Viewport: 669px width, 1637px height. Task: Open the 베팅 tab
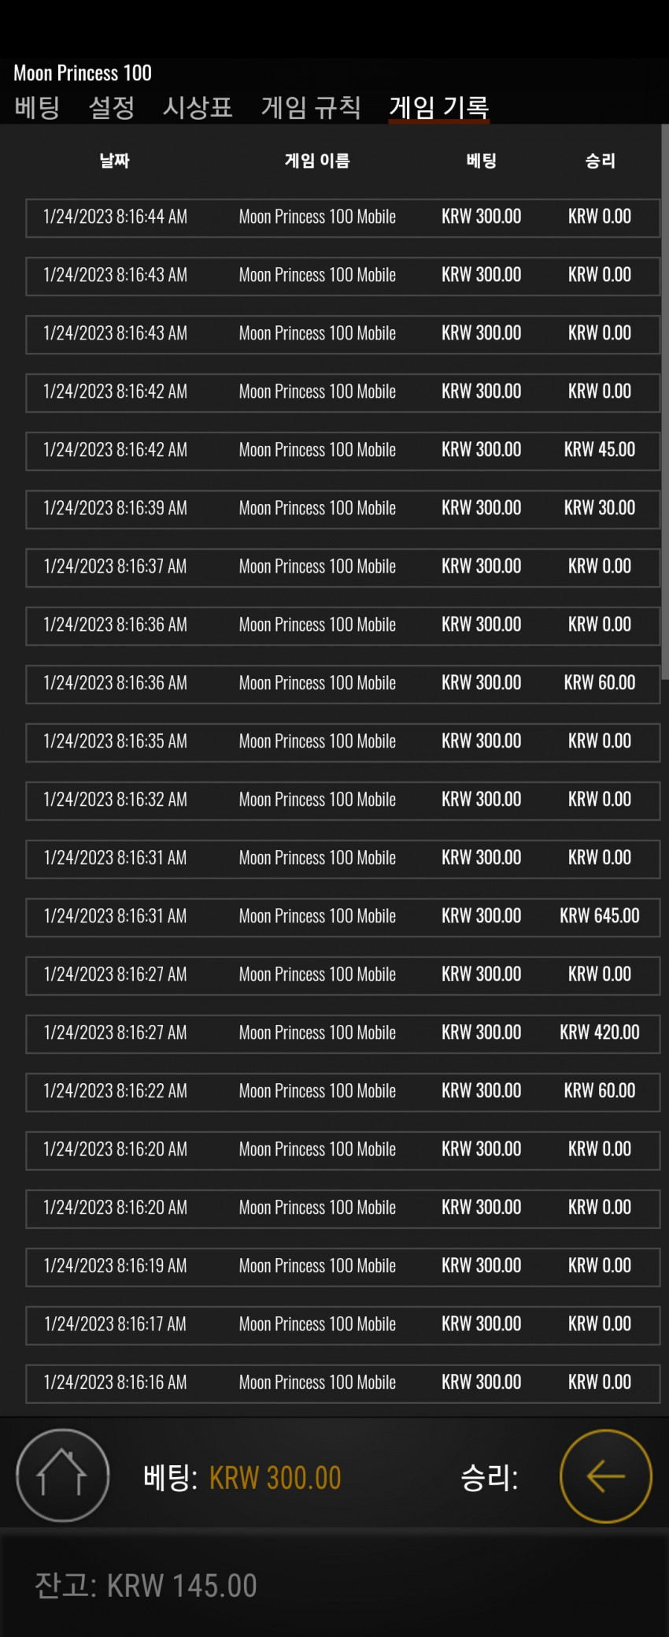tap(37, 107)
